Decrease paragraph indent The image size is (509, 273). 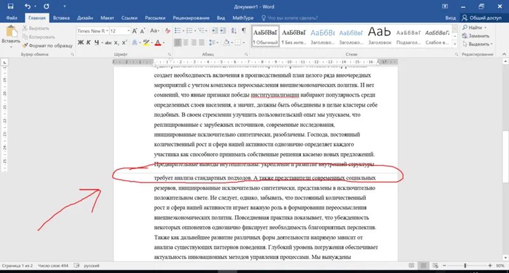[x=214, y=30]
